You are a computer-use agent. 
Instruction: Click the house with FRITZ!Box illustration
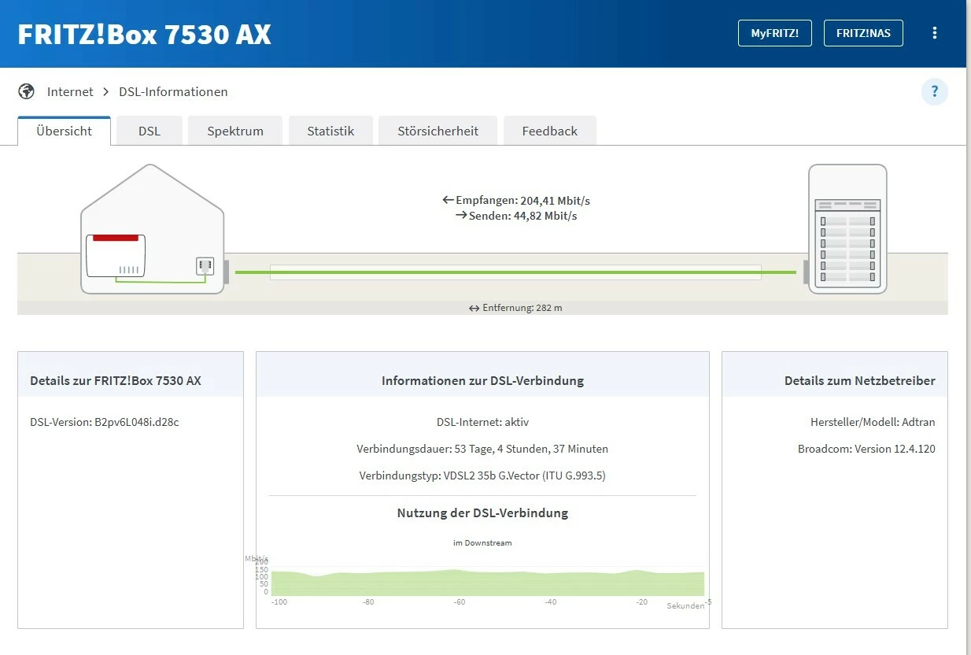pyautogui.click(x=153, y=229)
